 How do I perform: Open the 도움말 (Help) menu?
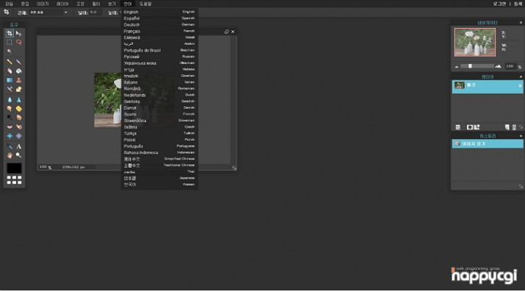(x=145, y=4)
